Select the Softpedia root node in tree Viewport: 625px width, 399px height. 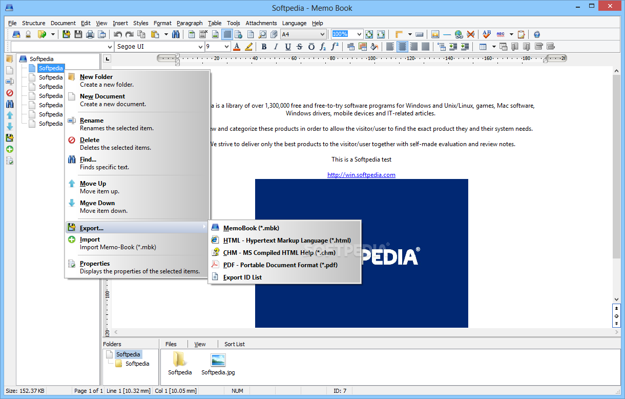(x=41, y=59)
